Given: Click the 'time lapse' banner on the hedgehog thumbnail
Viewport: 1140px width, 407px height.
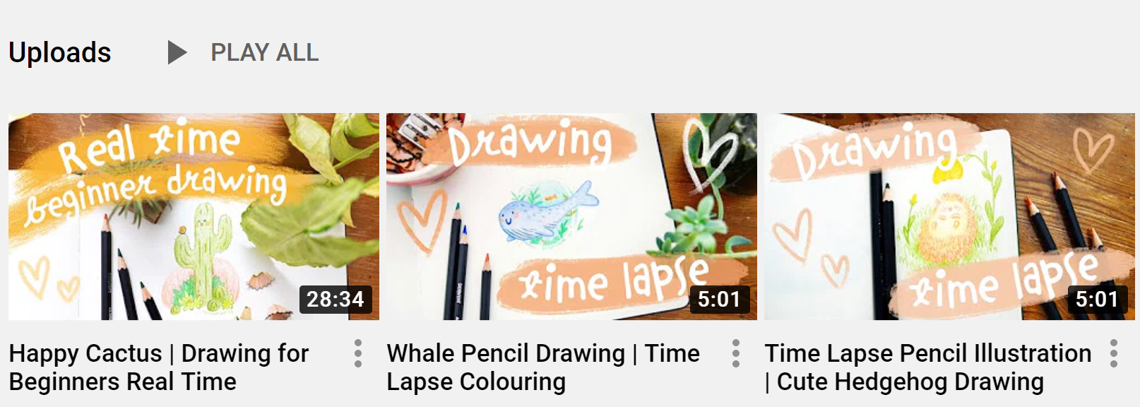Looking at the screenshot, I should click(x=1004, y=283).
